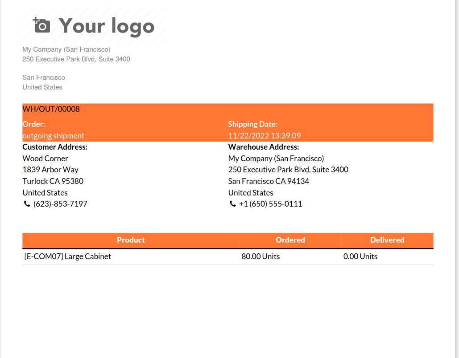This screenshot has height=358, width=459.
Task: Click the camera icon in the logo placeholder
Action: click(41, 25)
